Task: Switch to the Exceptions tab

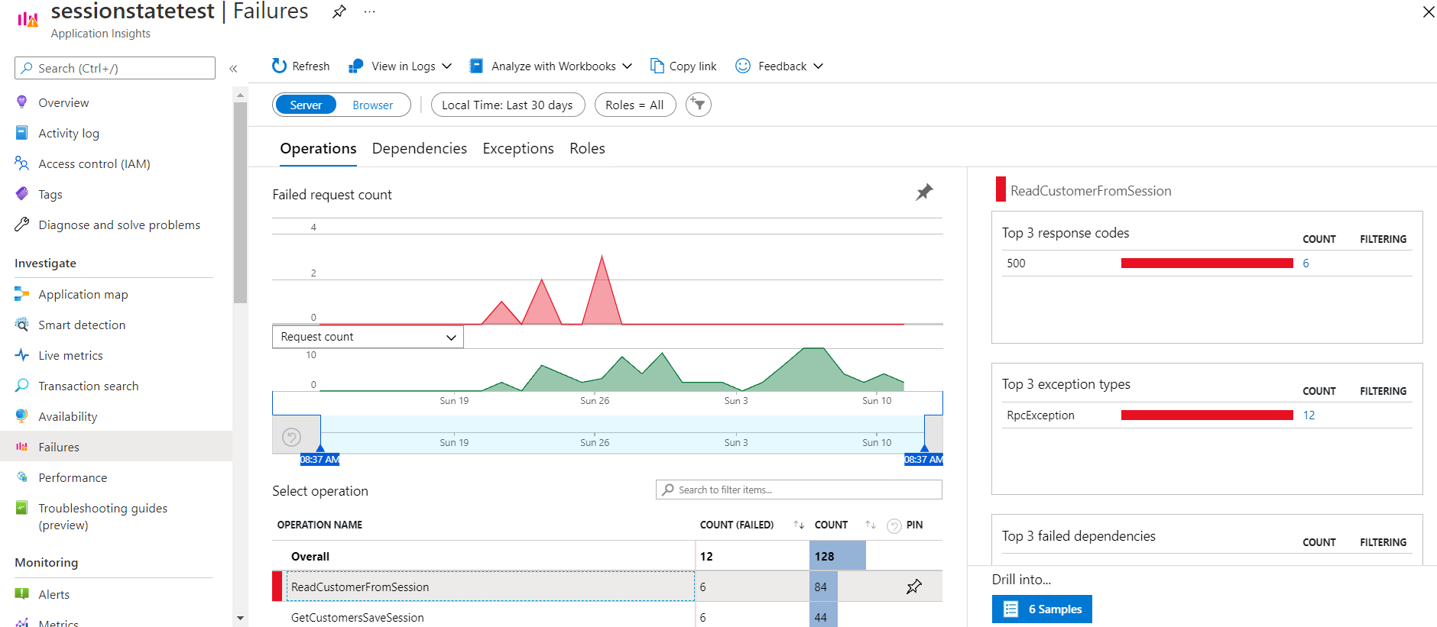Action: point(518,148)
